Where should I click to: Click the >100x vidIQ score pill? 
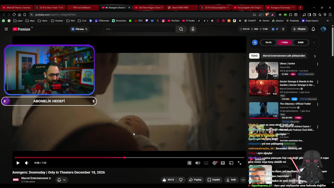[x=284, y=42]
